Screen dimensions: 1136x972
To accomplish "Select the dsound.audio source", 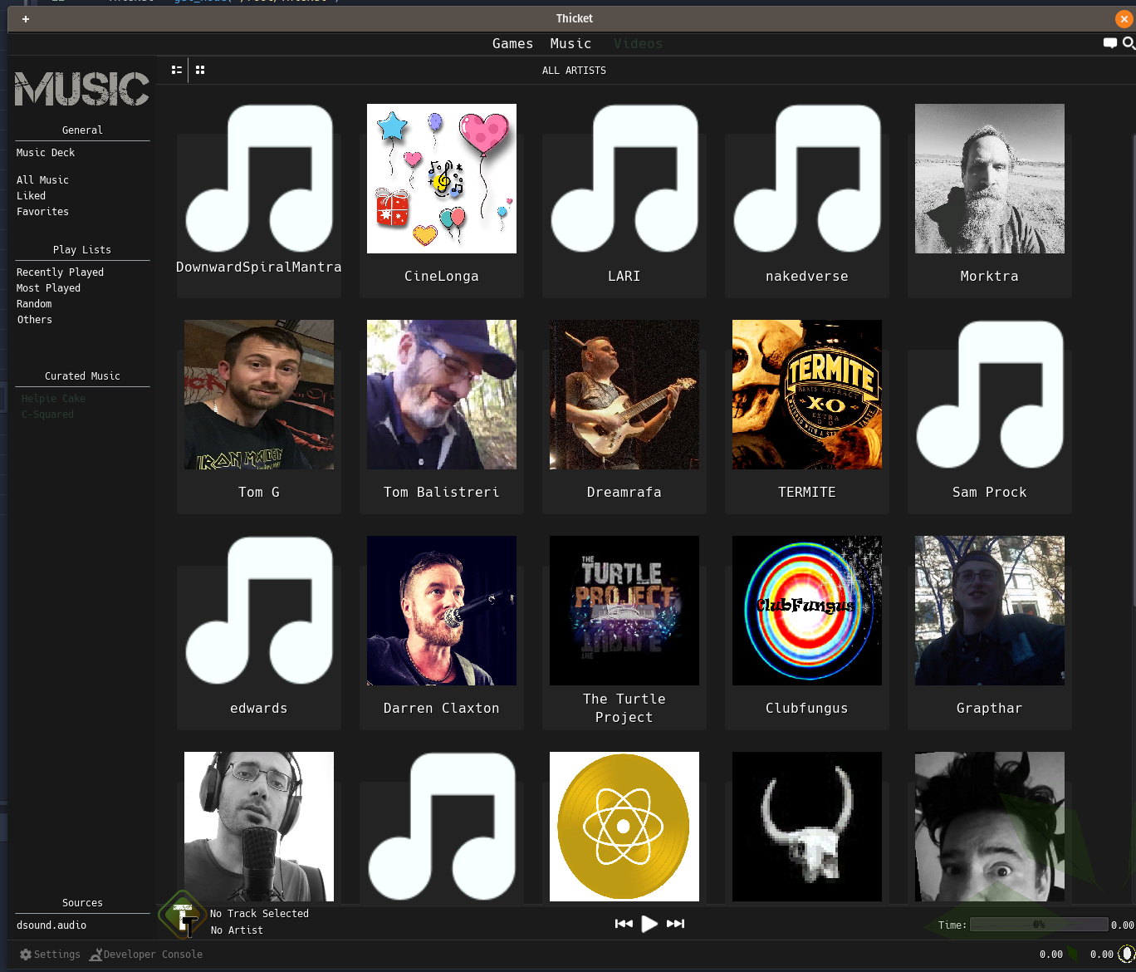I will (x=51, y=925).
